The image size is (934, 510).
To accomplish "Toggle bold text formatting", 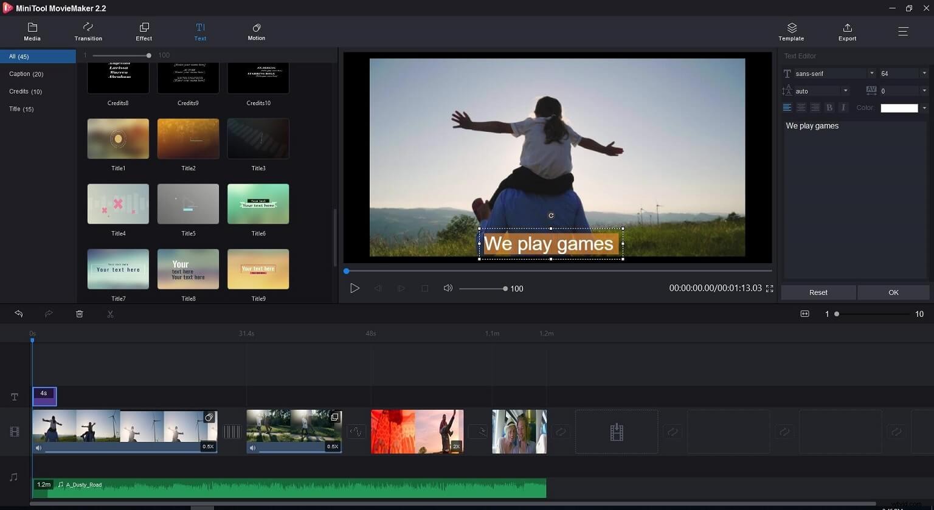I will pyautogui.click(x=829, y=108).
